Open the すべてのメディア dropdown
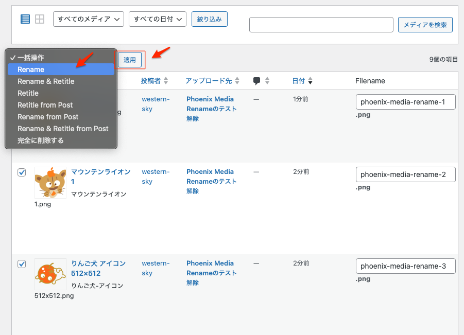 tap(89, 19)
